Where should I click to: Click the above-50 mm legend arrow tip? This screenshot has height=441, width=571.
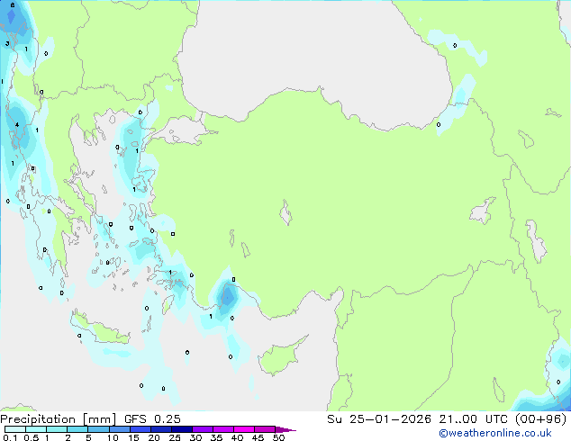(x=285, y=429)
